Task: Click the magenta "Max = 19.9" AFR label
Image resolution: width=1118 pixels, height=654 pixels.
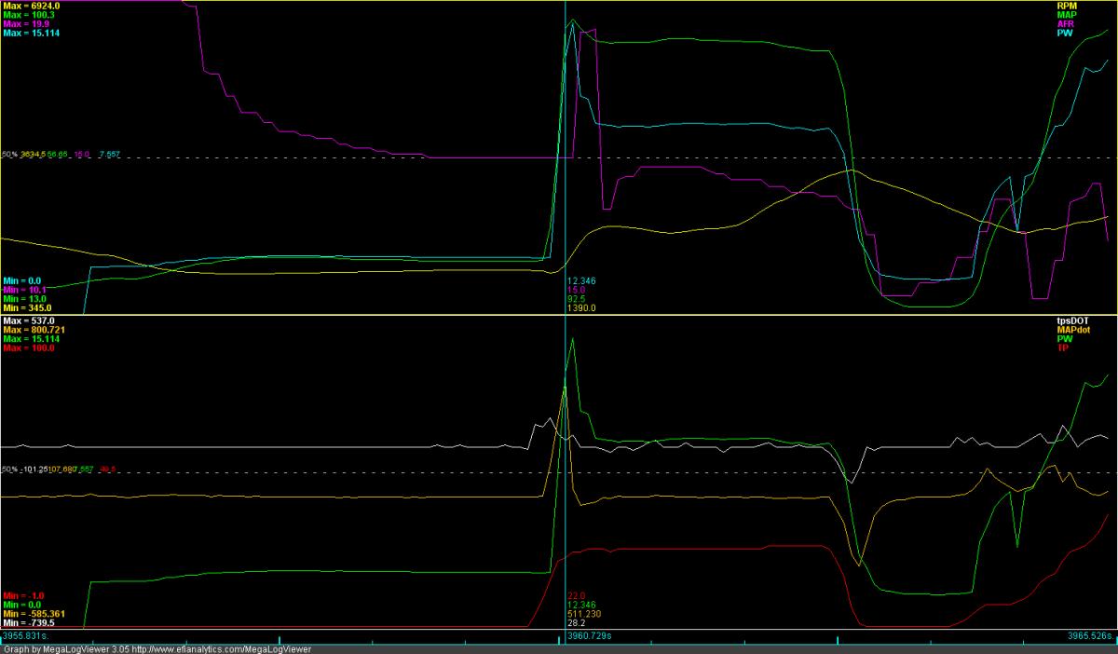Action: pos(26,23)
